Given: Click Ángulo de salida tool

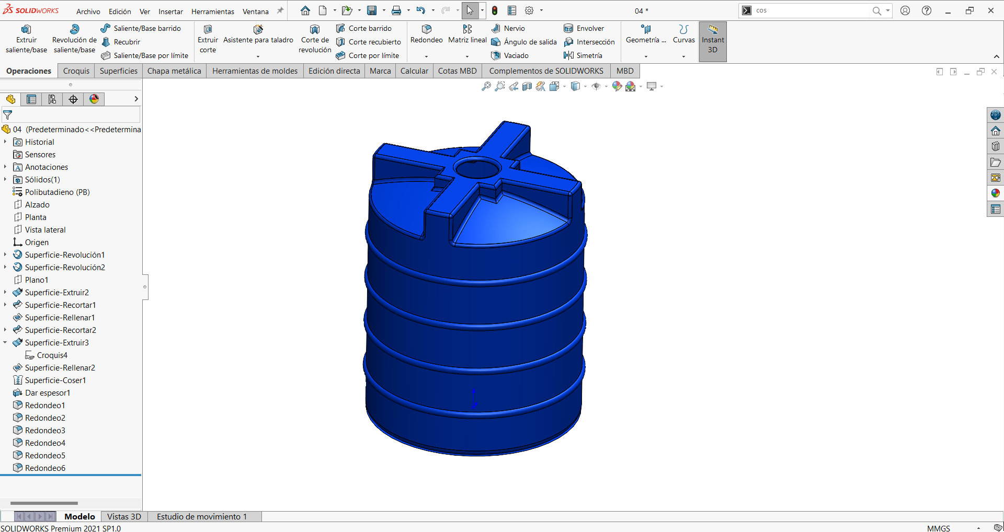Looking at the screenshot, I should point(524,42).
